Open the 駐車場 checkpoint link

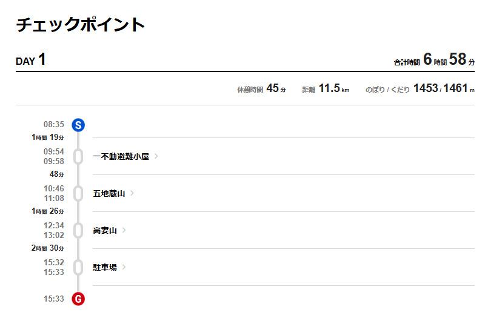pos(105,267)
